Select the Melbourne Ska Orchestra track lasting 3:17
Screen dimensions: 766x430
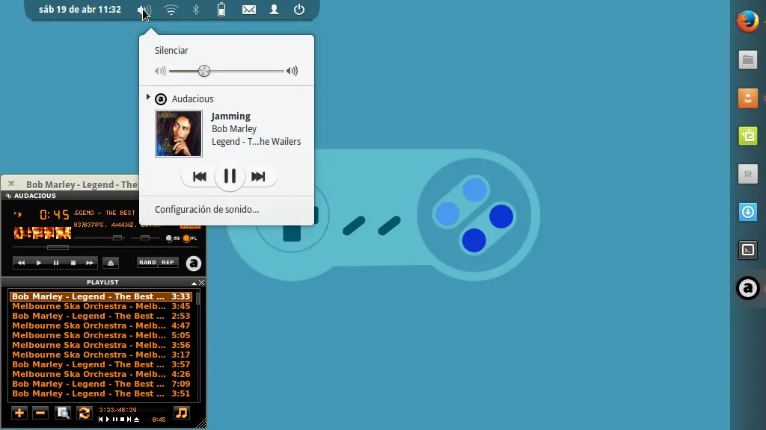(101, 355)
